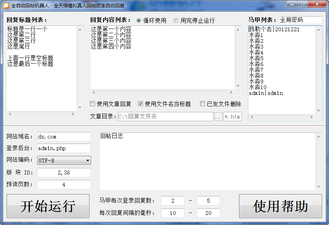
Task: Click the 这是第三行 title line
Action: click(21, 41)
